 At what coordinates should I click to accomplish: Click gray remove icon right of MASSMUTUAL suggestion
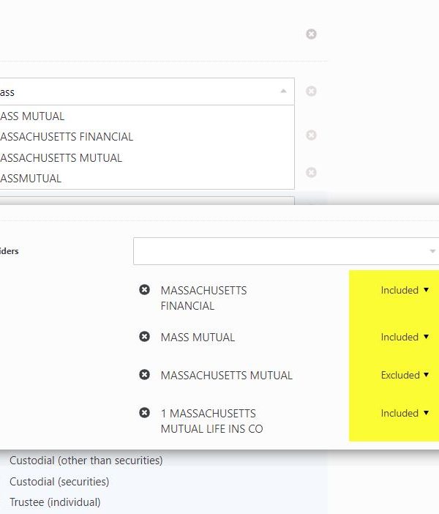tap(311, 172)
